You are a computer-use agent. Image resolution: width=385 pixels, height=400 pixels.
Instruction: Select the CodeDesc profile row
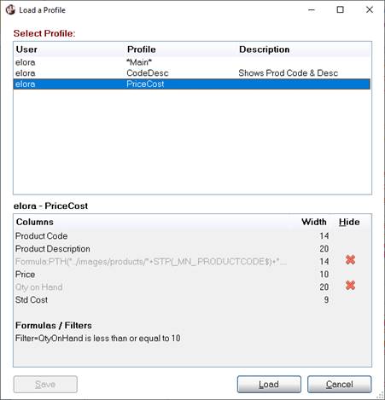point(192,73)
